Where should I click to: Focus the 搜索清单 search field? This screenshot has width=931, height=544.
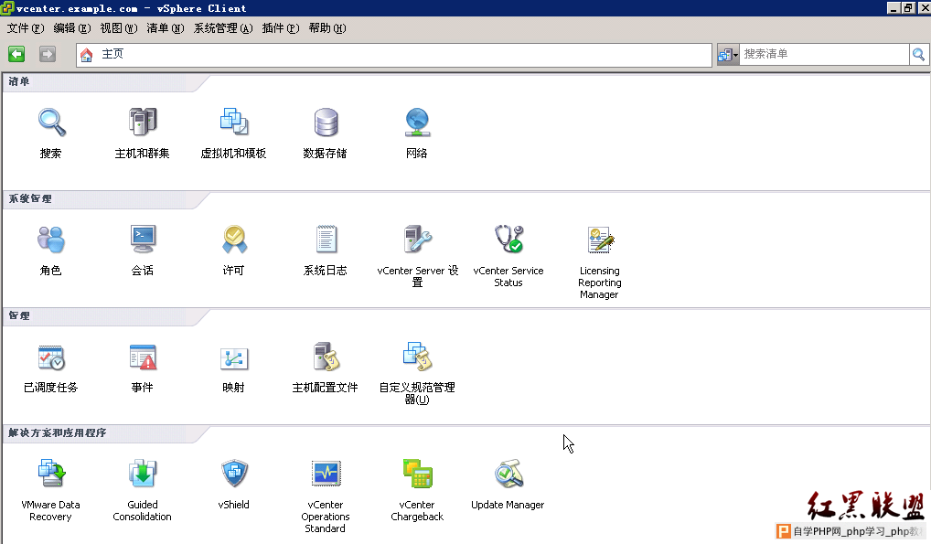tap(824, 55)
